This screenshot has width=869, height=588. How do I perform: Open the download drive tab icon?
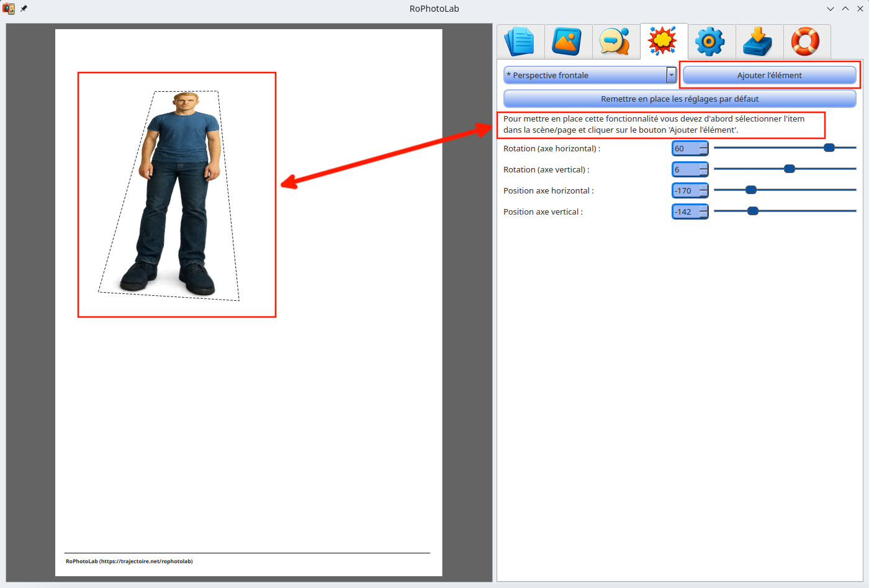point(759,42)
